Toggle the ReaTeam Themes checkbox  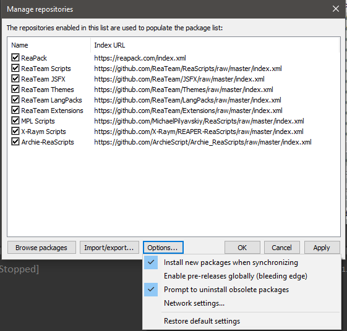pos(15,89)
